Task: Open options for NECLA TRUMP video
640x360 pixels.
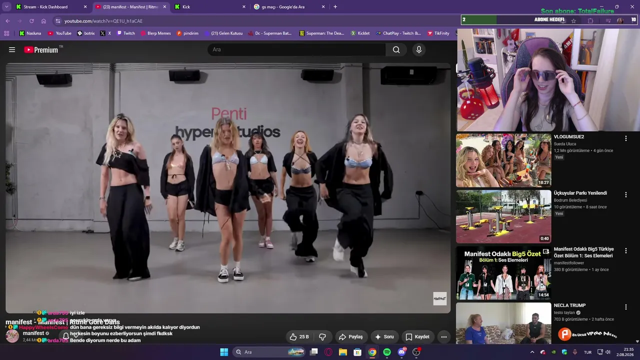Action: click(626, 307)
